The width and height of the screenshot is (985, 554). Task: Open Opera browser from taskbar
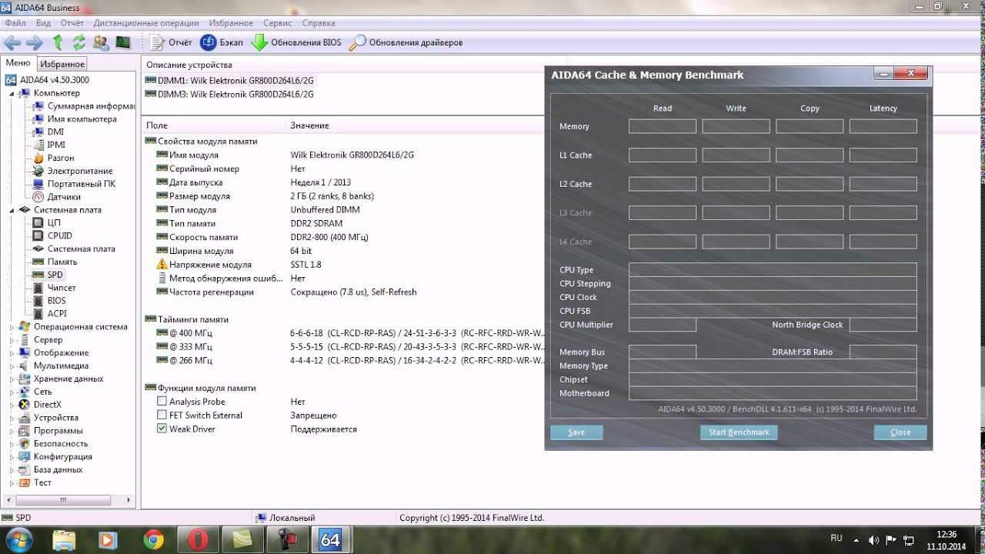tap(198, 540)
